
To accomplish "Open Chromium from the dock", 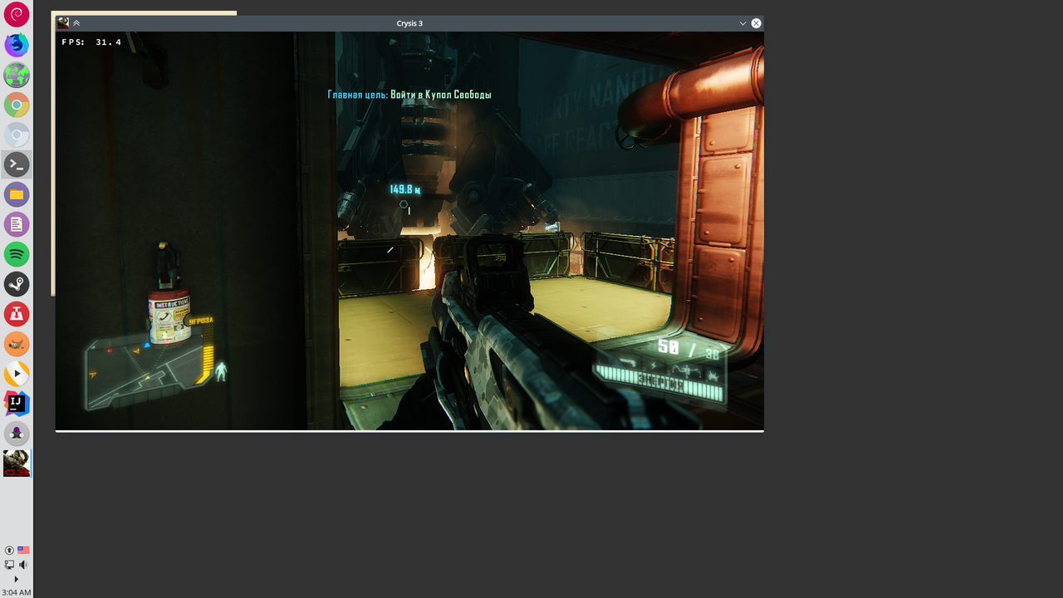I will (17, 135).
